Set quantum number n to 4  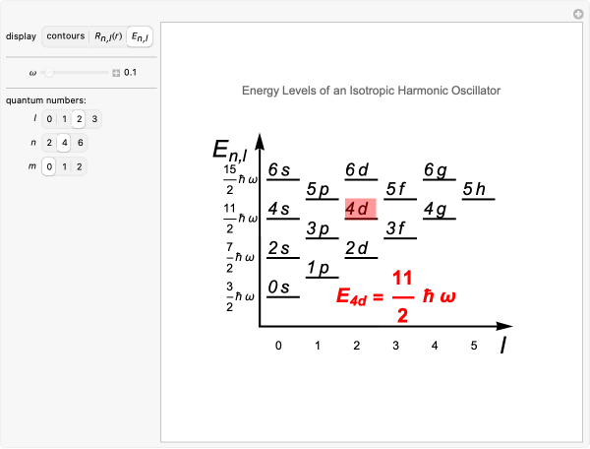64,143
